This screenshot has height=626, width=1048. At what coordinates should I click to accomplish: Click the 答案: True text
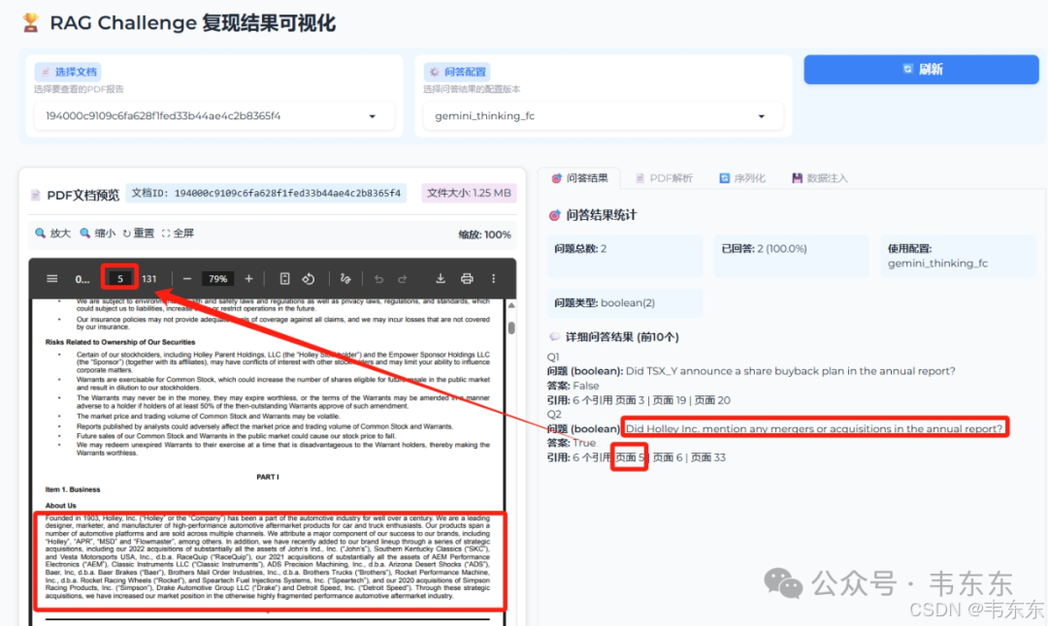coord(572,443)
